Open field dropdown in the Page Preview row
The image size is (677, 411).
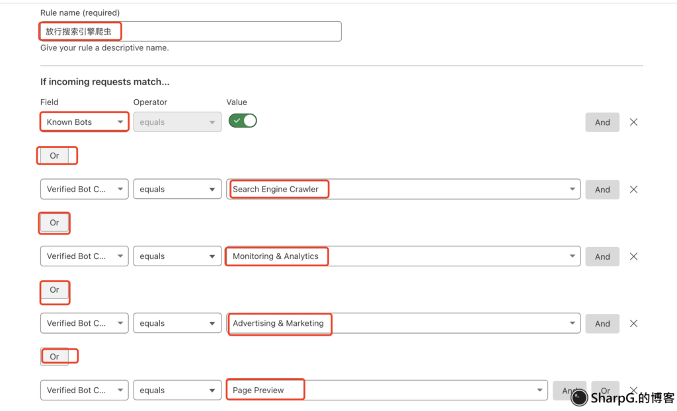tap(85, 391)
